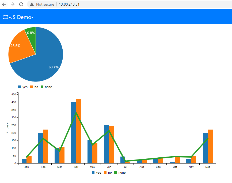Reload the page with refresh icon
232x183 pixels.
[21, 4]
